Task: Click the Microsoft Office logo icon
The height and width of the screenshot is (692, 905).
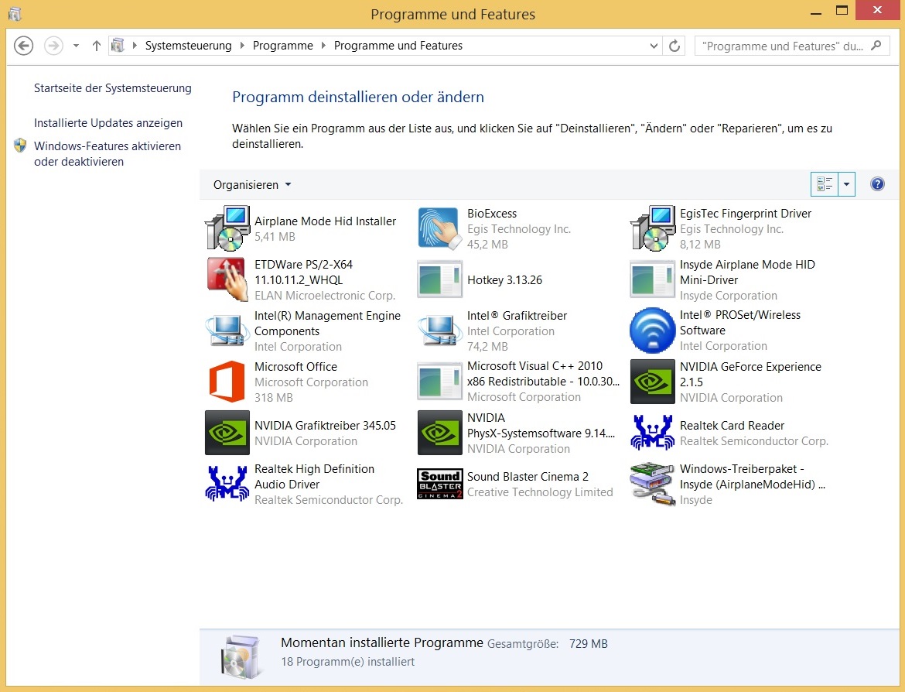Action: point(227,382)
